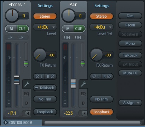
Task: Toggle CUE on the Main channel
Action: click(79, 29)
